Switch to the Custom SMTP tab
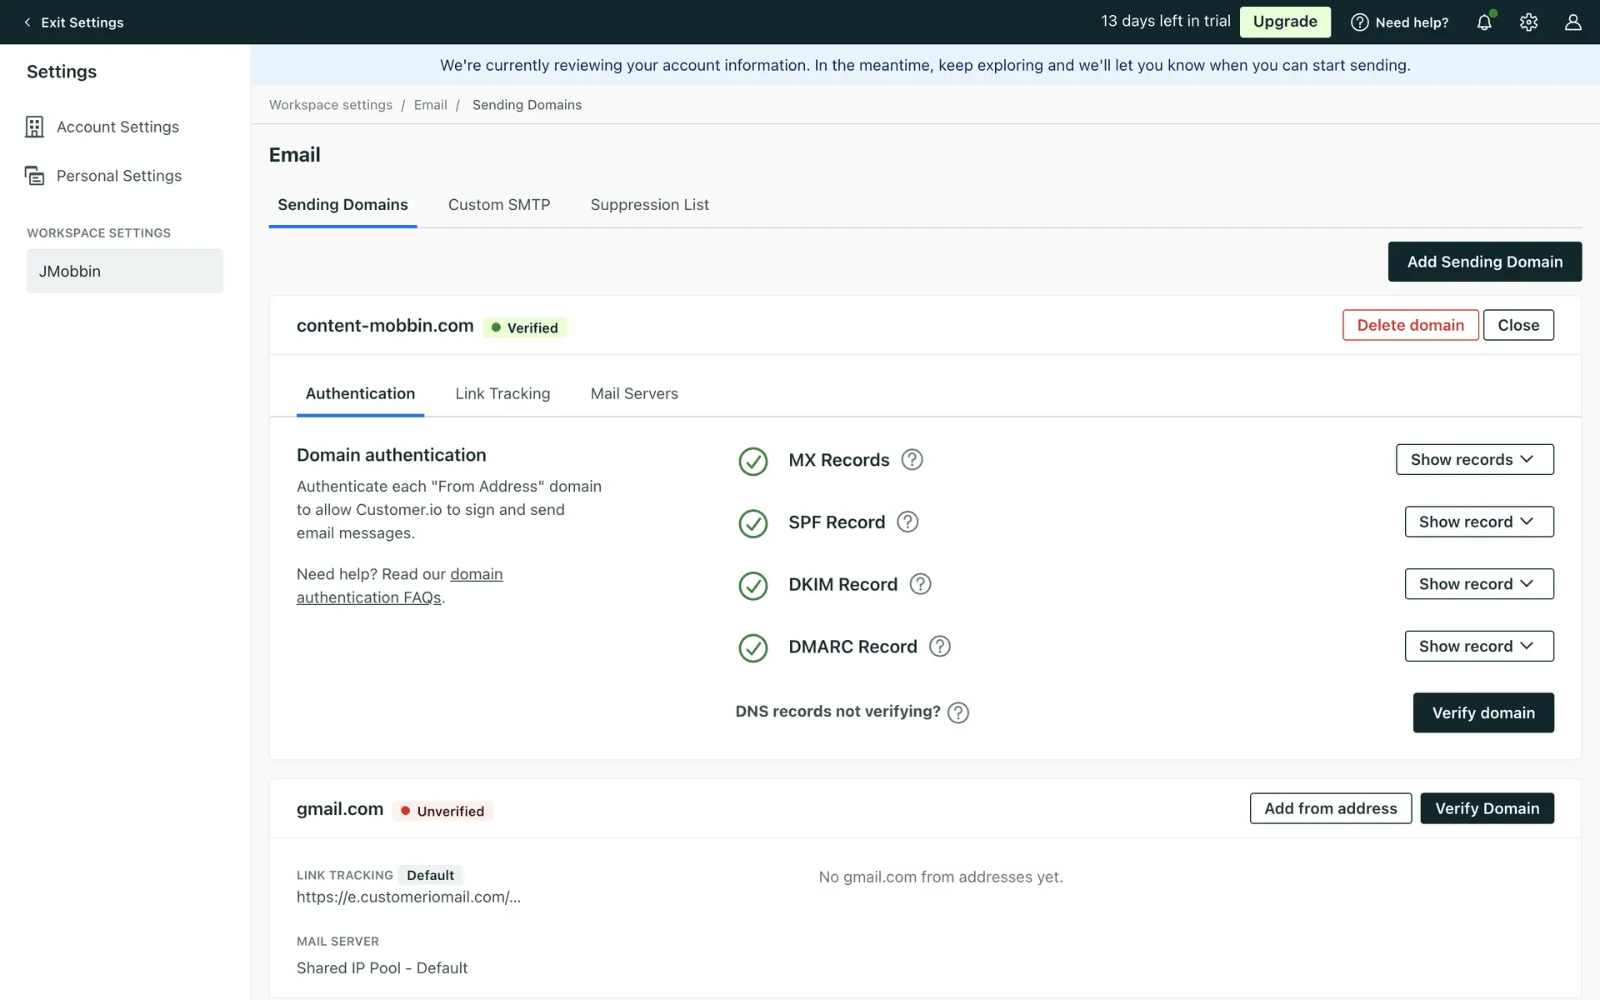The image size is (1600, 1000). (x=499, y=205)
